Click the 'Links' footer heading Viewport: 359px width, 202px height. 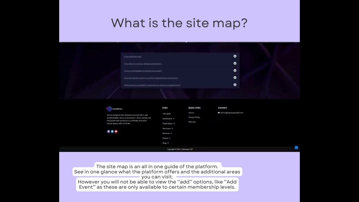pyautogui.click(x=165, y=108)
